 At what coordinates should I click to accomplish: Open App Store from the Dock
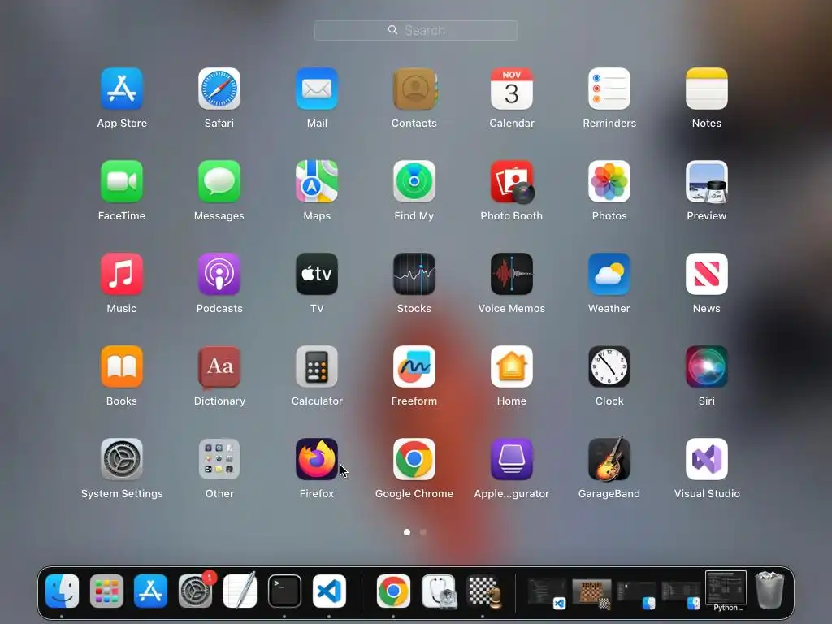[x=150, y=591]
